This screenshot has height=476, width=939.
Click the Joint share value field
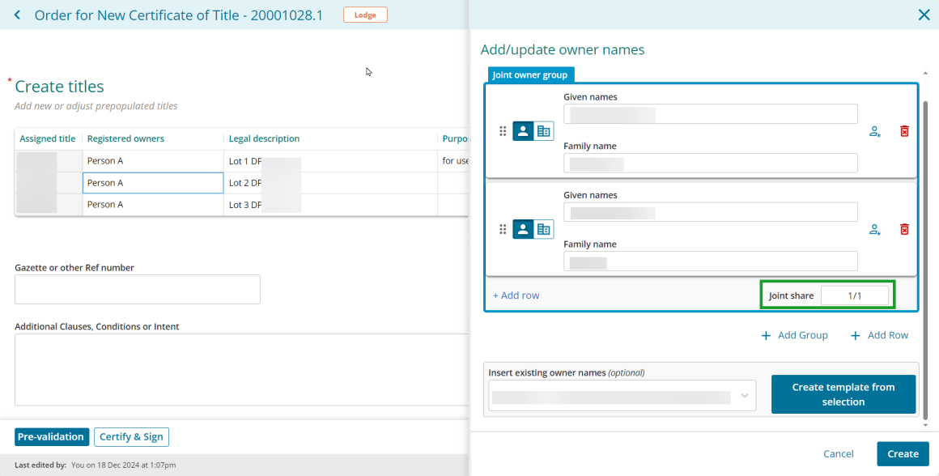pyautogui.click(x=855, y=295)
